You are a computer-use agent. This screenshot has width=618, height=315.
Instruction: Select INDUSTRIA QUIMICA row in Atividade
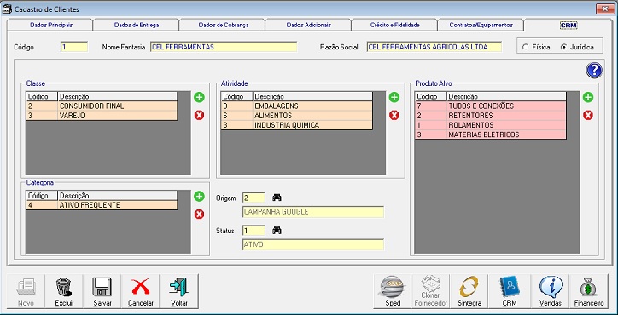coord(297,125)
